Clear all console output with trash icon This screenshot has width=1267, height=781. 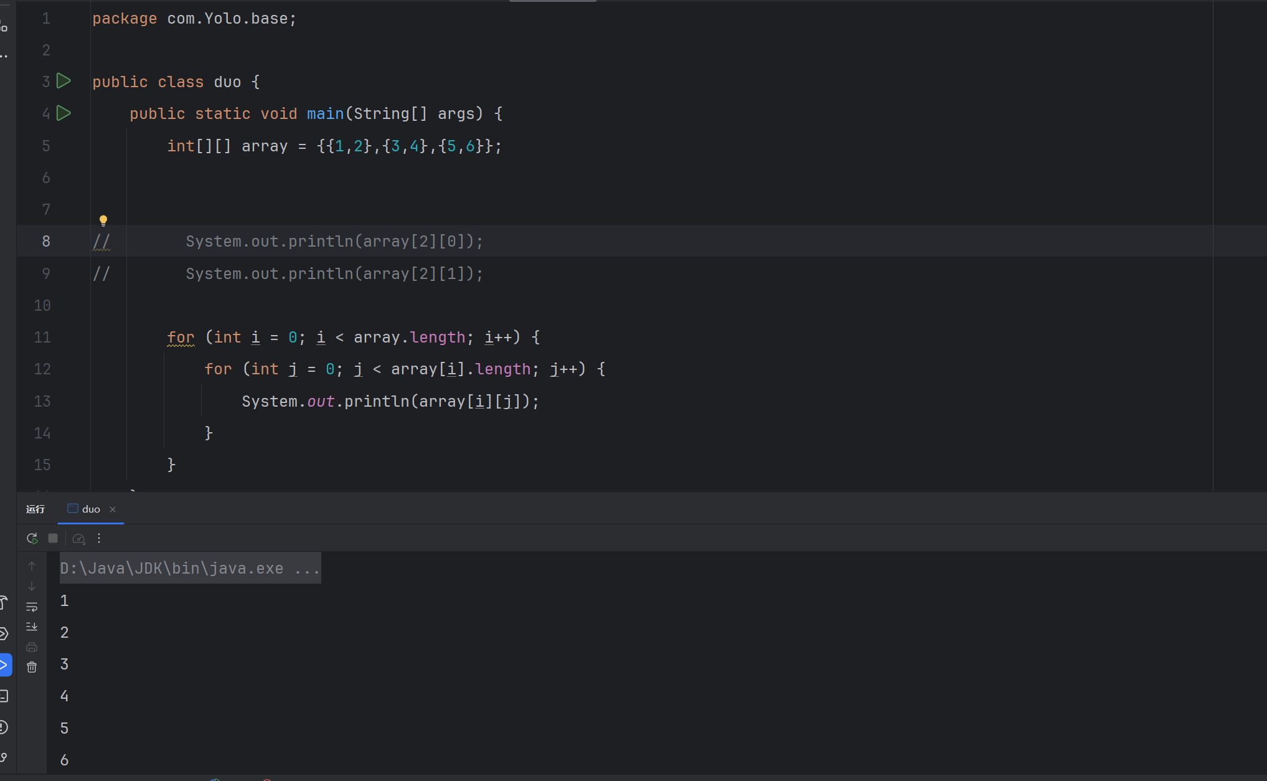[32, 667]
